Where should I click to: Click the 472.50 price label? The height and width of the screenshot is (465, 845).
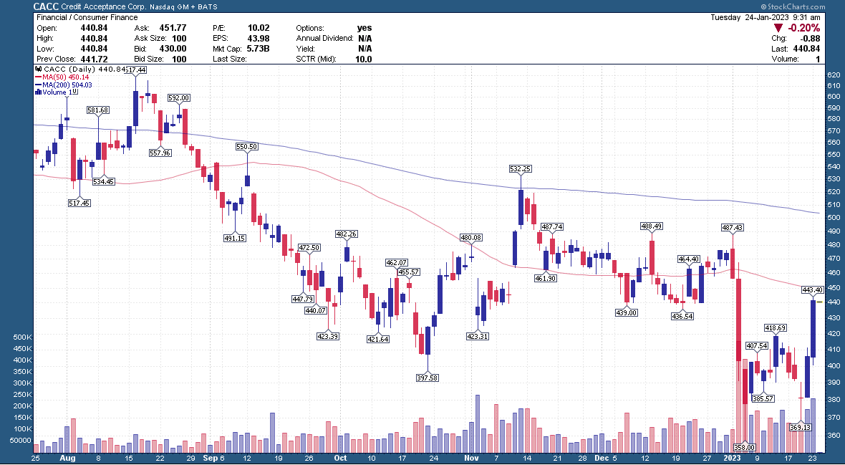(x=309, y=248)
